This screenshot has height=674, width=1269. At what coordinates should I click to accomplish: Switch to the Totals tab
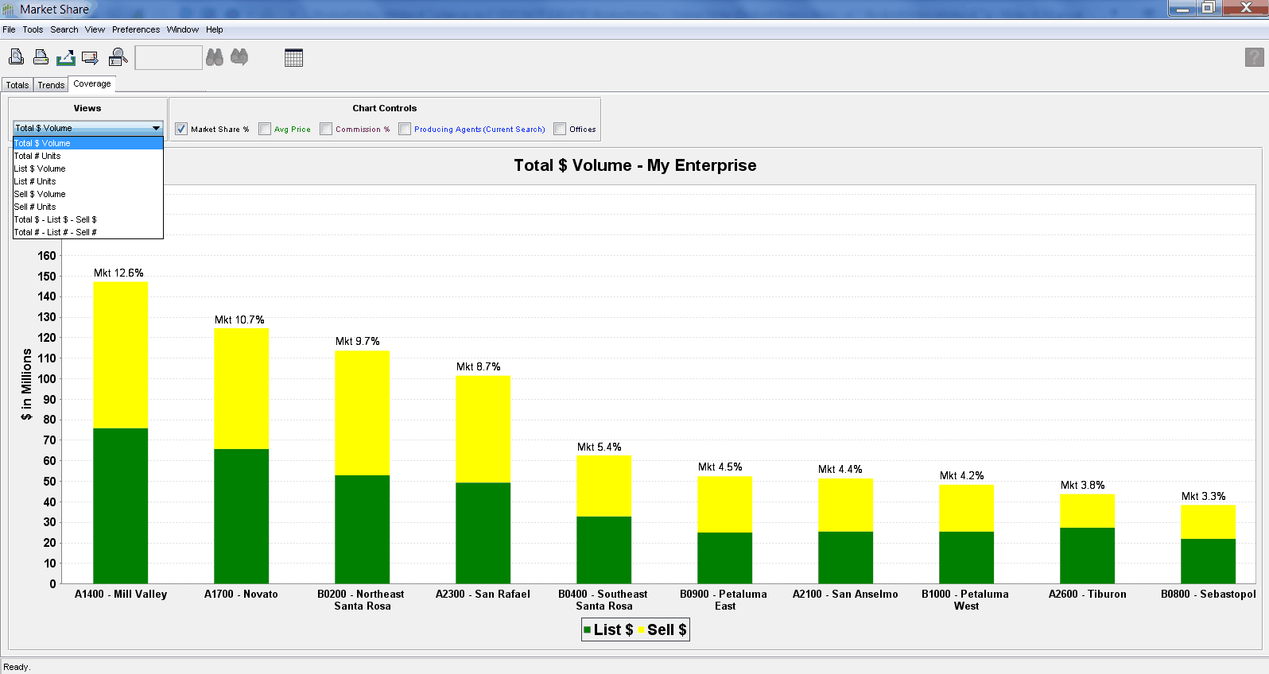pyautogui.click(x=17, y=85)
